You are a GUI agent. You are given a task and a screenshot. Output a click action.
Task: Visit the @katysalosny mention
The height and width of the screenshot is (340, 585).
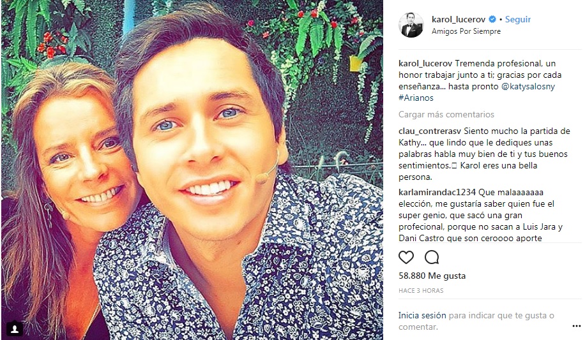(x=528, y=87)
